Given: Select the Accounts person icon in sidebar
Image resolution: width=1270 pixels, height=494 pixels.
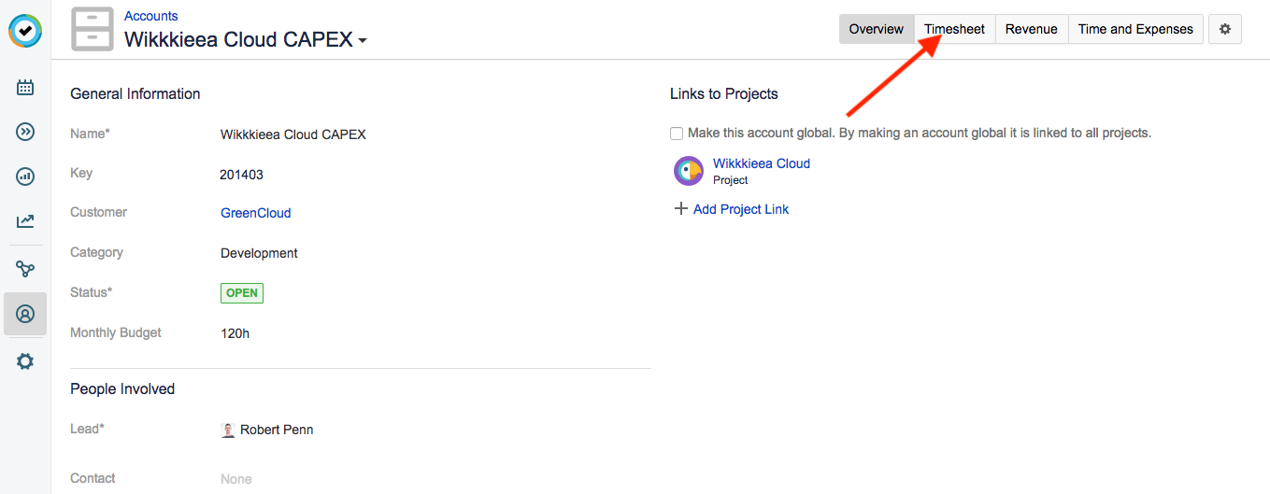Looking at the screenshot, I should tap(25, 314).
